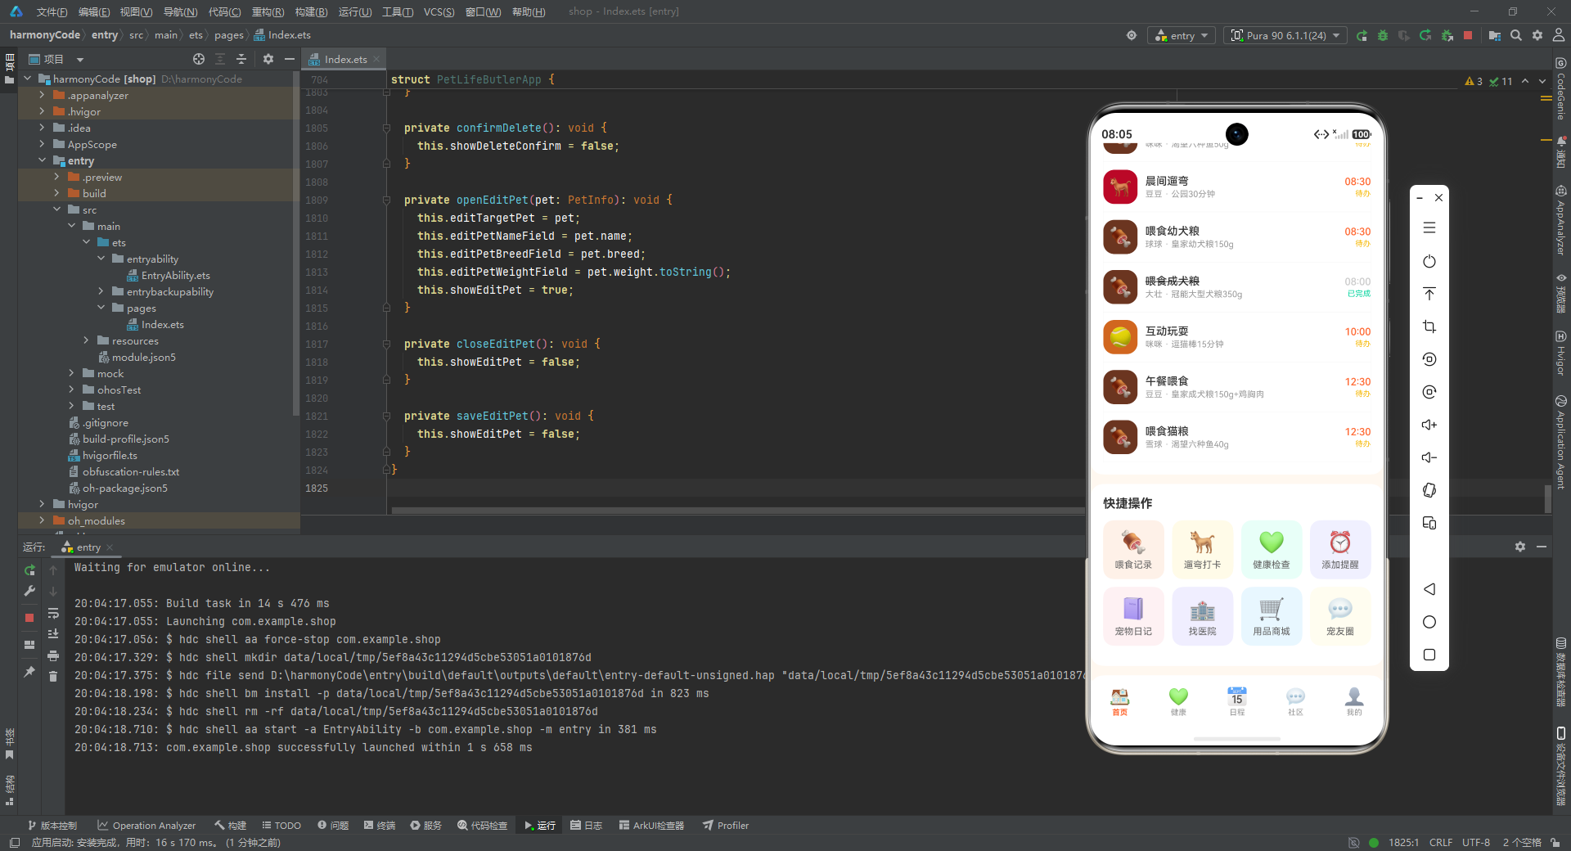The height and width of the screenshot is (851, 1571).
Task: Select EntryAbility.ets in the project tree
Action: click(x=175, y=275)
